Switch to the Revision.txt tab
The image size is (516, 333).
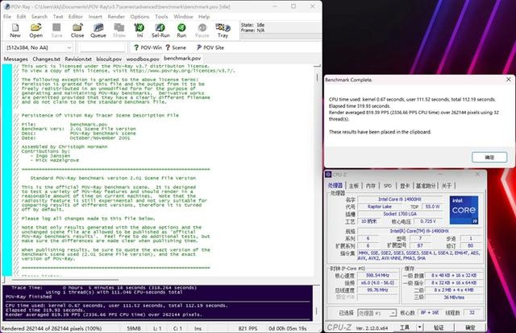point(78,59)
